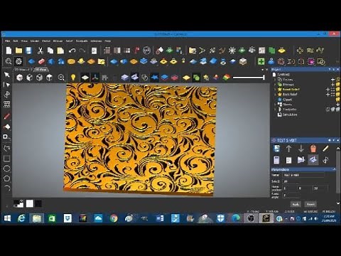The image size is (341, 256).
Task: Click the Paste icon in the top toolbar
Action: pos(60,50)
